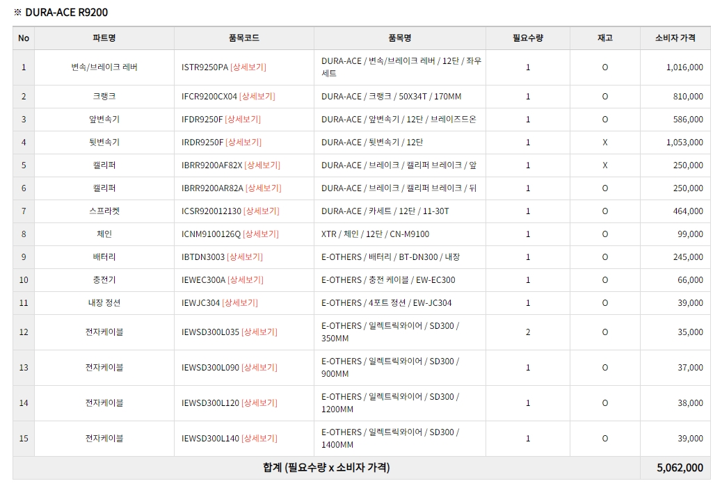The height and width of the screenshot is (488, 713).
Task: Select part name 스프라켓
Action: click(104, 211)
